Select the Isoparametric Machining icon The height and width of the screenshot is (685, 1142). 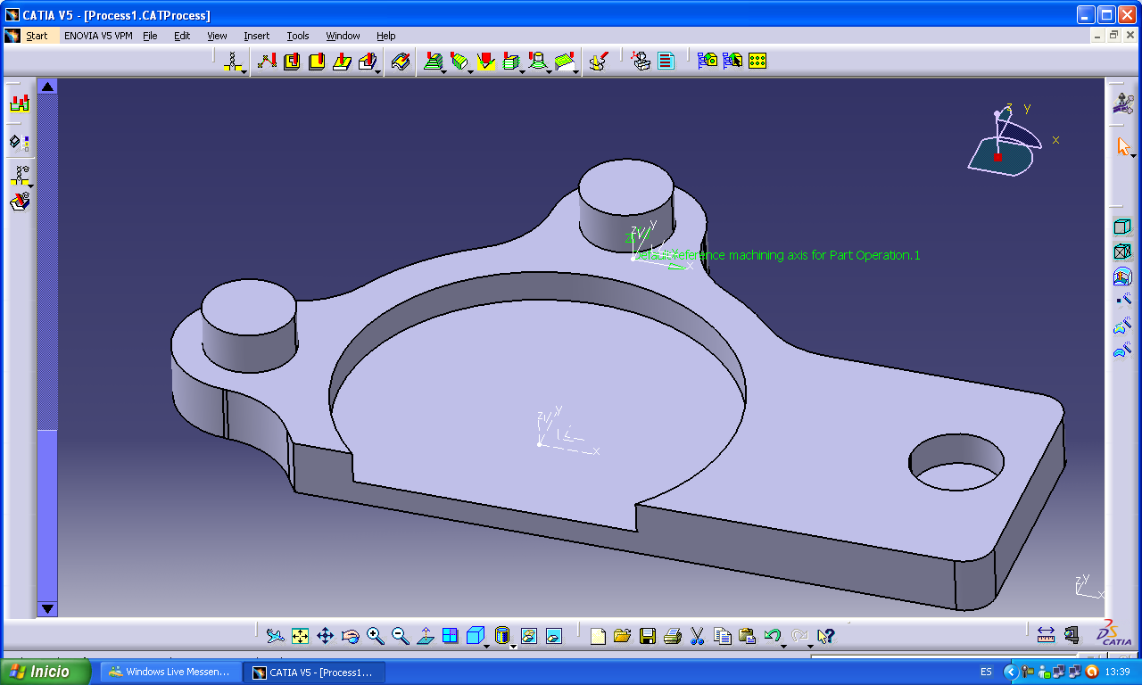click(x=563, y=61)
